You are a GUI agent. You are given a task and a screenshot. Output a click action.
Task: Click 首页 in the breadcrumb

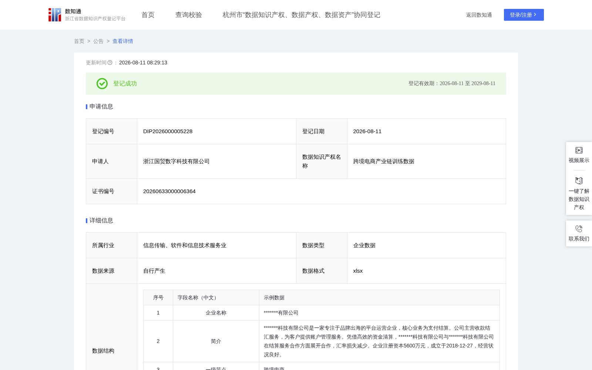(79, 41)
